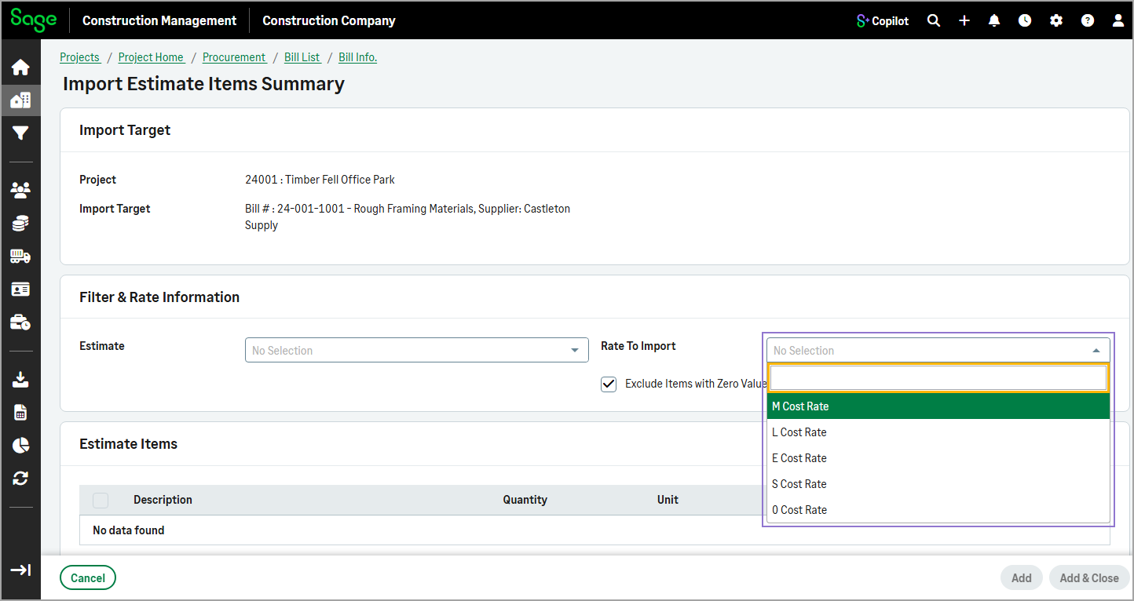Open the search magnifier icon
Viewport: 1134px width, 601px height.
[934, 21]
